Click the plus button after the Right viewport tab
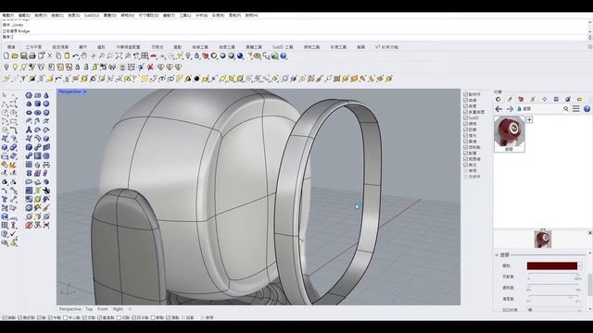593x333 pixels. pyautogui.click(x=130, y=309)
